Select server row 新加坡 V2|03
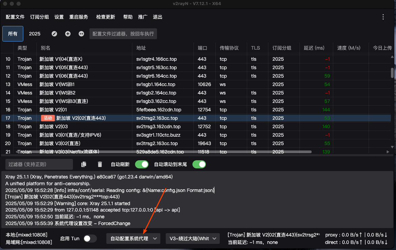This screenshot has width=396, height=250. click(196, 127)
